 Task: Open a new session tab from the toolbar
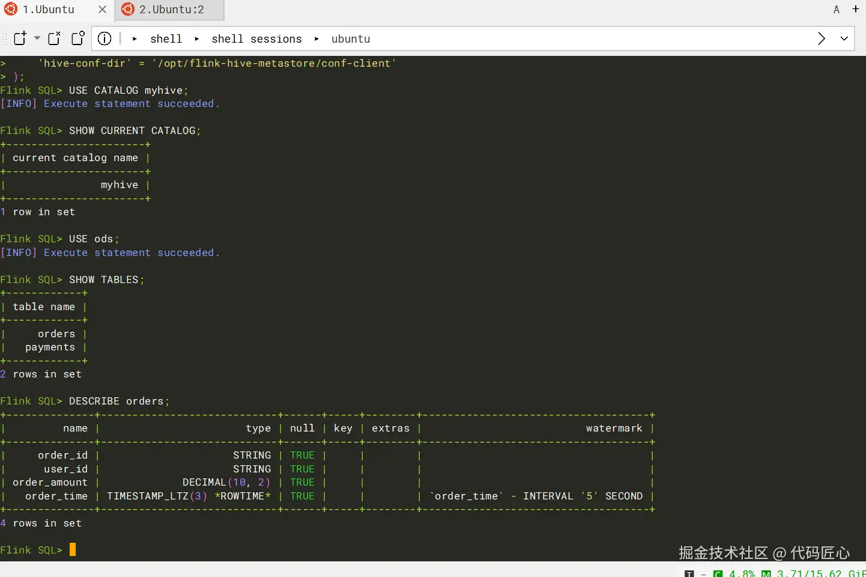[x=20, y=38]
